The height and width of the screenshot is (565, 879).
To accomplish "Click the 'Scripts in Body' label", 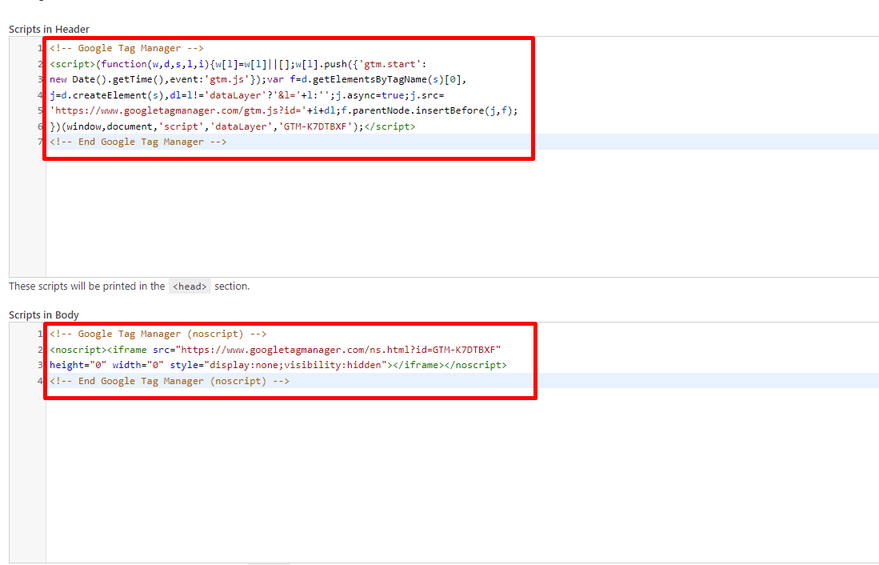I will (x=44, y=315).
